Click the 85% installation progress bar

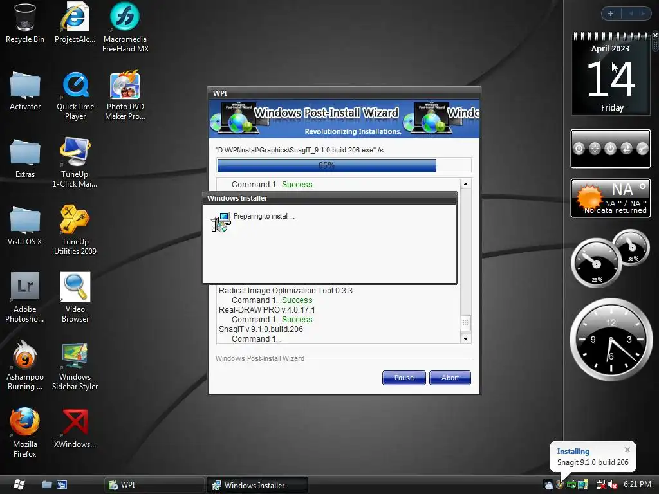(344, 165)
